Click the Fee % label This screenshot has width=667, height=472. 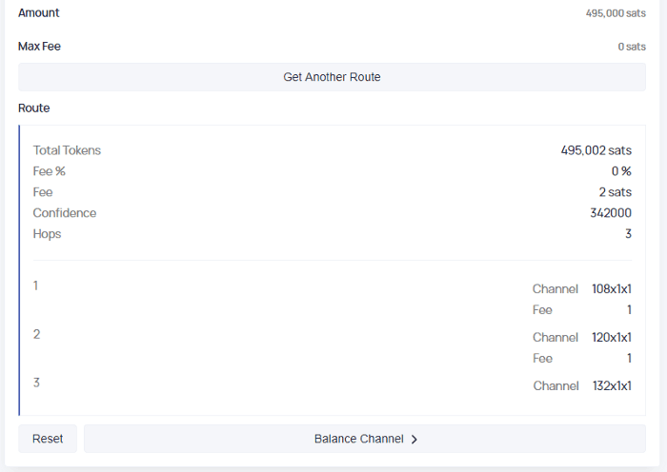click(50, 171)
